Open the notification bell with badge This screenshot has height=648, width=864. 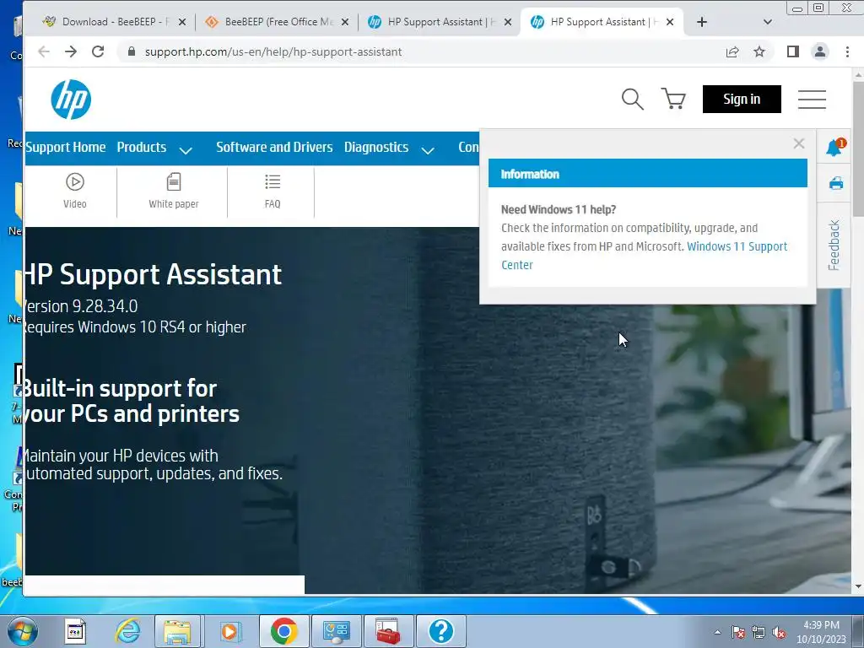[834, 147]
